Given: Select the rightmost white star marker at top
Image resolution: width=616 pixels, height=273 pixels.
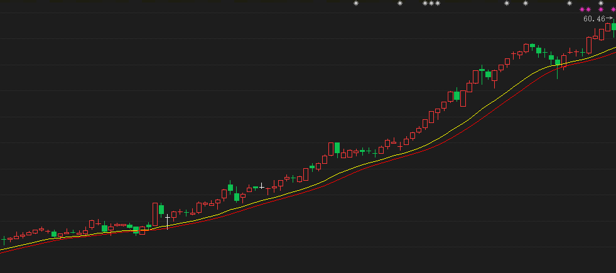Looking at the screenshot, I should click(x=601, y=3).
